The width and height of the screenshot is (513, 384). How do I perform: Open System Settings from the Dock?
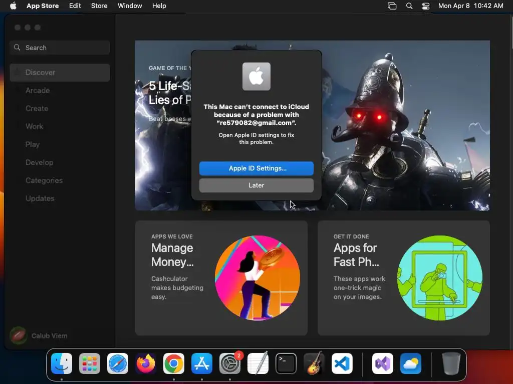[x=230, y=363]
